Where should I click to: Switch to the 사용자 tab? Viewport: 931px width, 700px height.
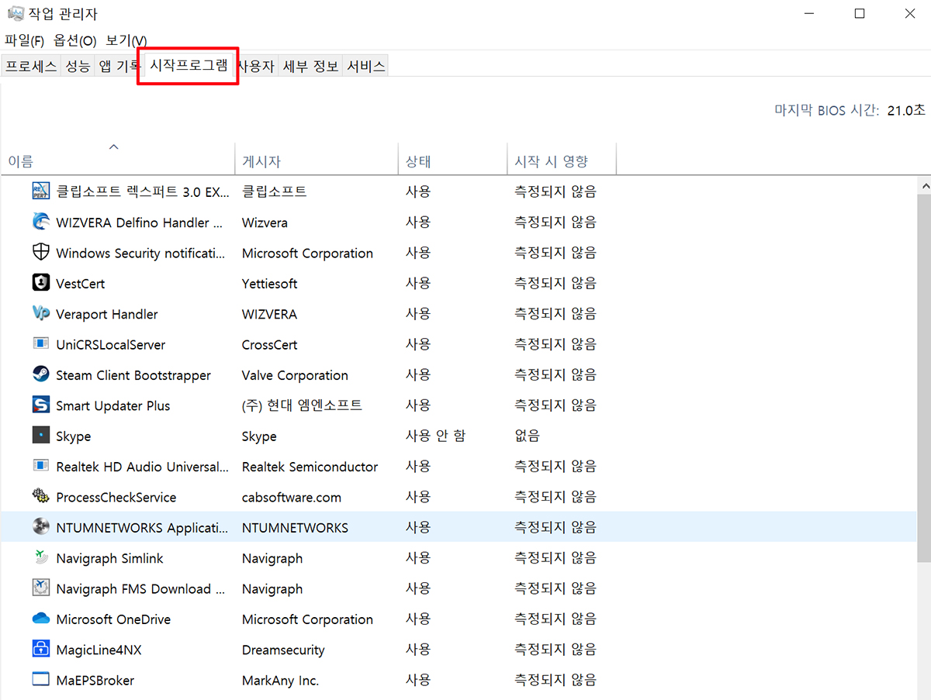[x=257, y=66]
